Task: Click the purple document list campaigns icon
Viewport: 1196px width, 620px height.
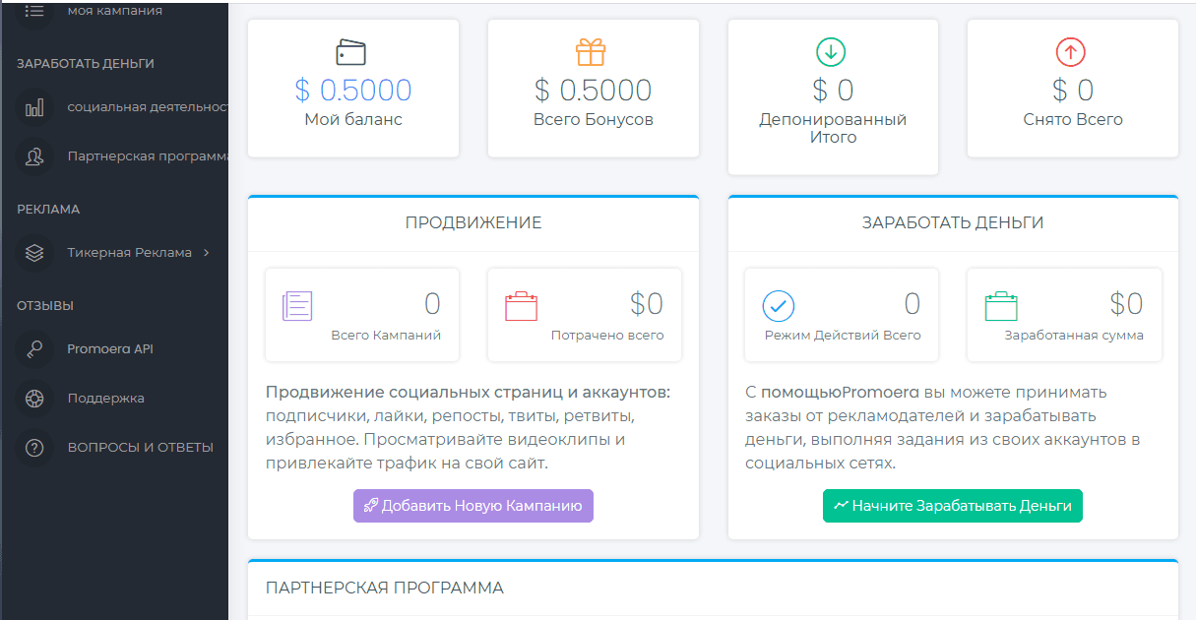Action: click(x=297, y=306)
